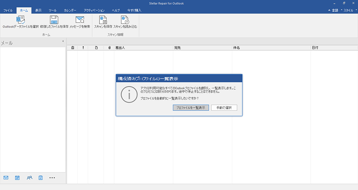Sort by the importance exclamation column
The image size is (358, 190).
pos(83,48)
